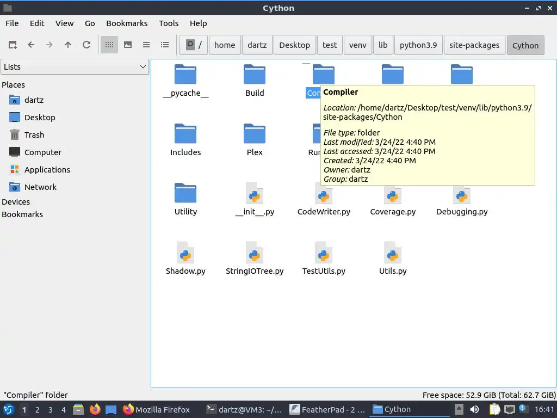
Task: Open a new tab with the toolbar icon
Action: [x=13, y=45]
